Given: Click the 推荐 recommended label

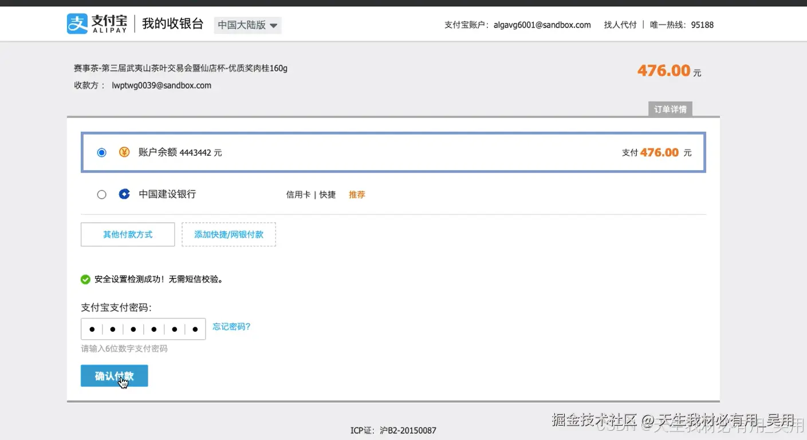Looking at the screenshot, I should point(357,194).
